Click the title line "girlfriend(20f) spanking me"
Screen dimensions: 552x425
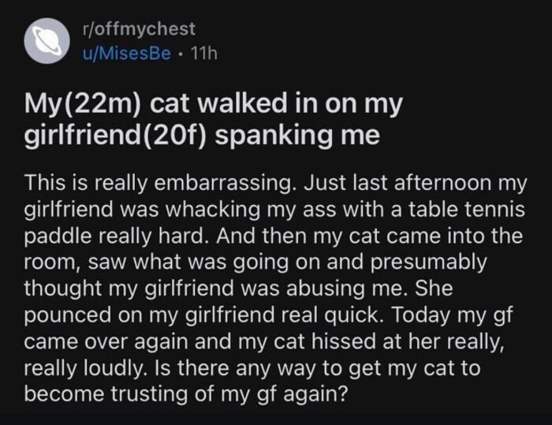202,136
